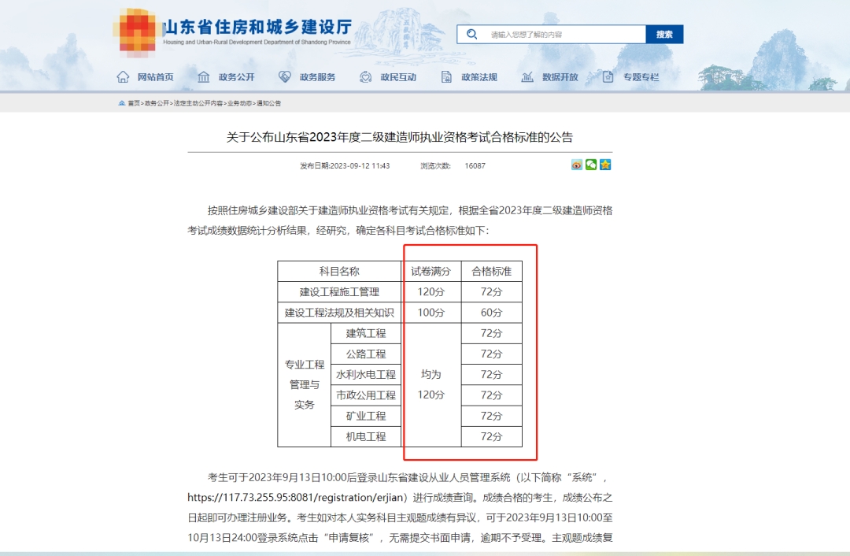Click the 网站首页 home icon

[x=123, y=77]
